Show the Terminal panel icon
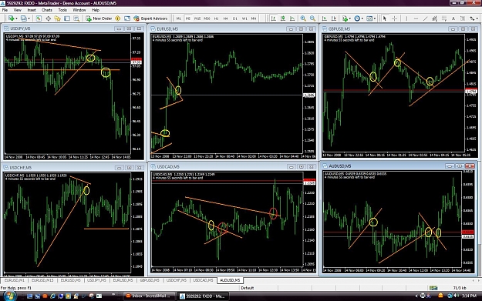 coord(66,18)
